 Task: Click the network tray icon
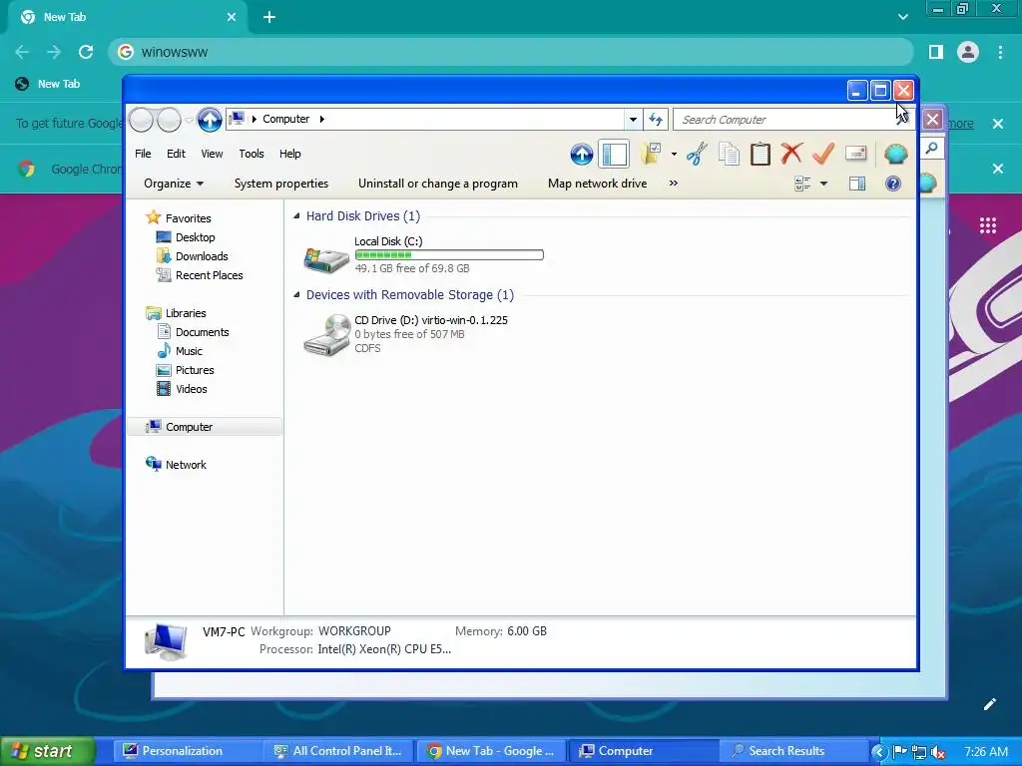[919, 752]
